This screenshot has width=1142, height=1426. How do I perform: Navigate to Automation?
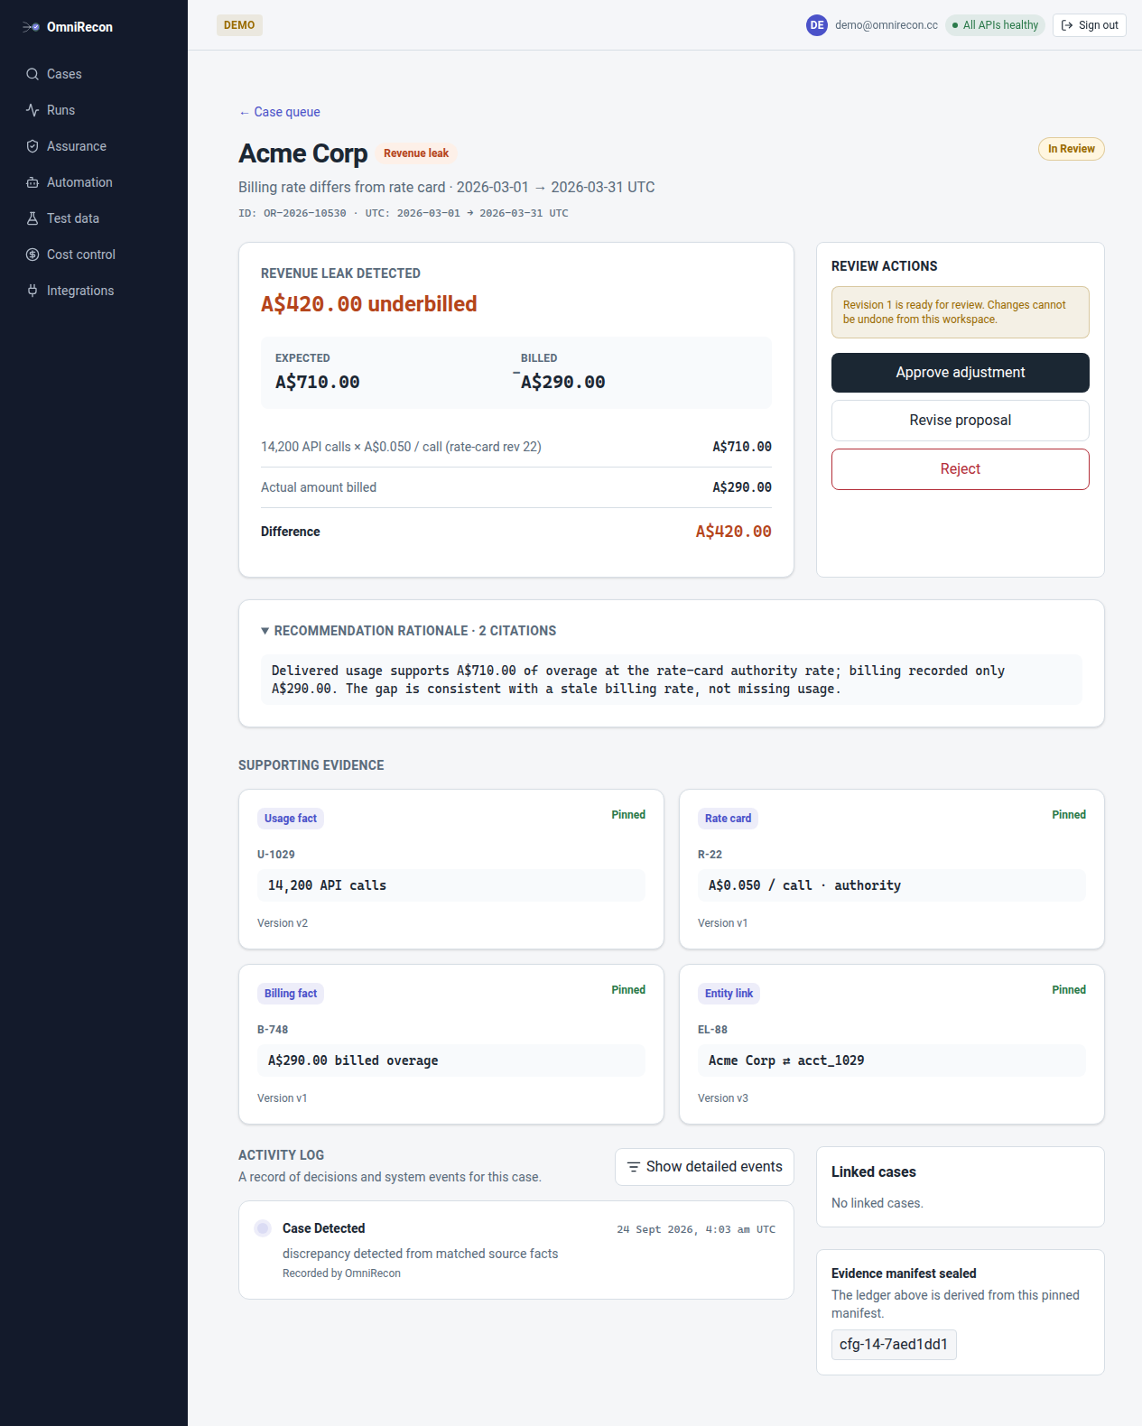94,182
